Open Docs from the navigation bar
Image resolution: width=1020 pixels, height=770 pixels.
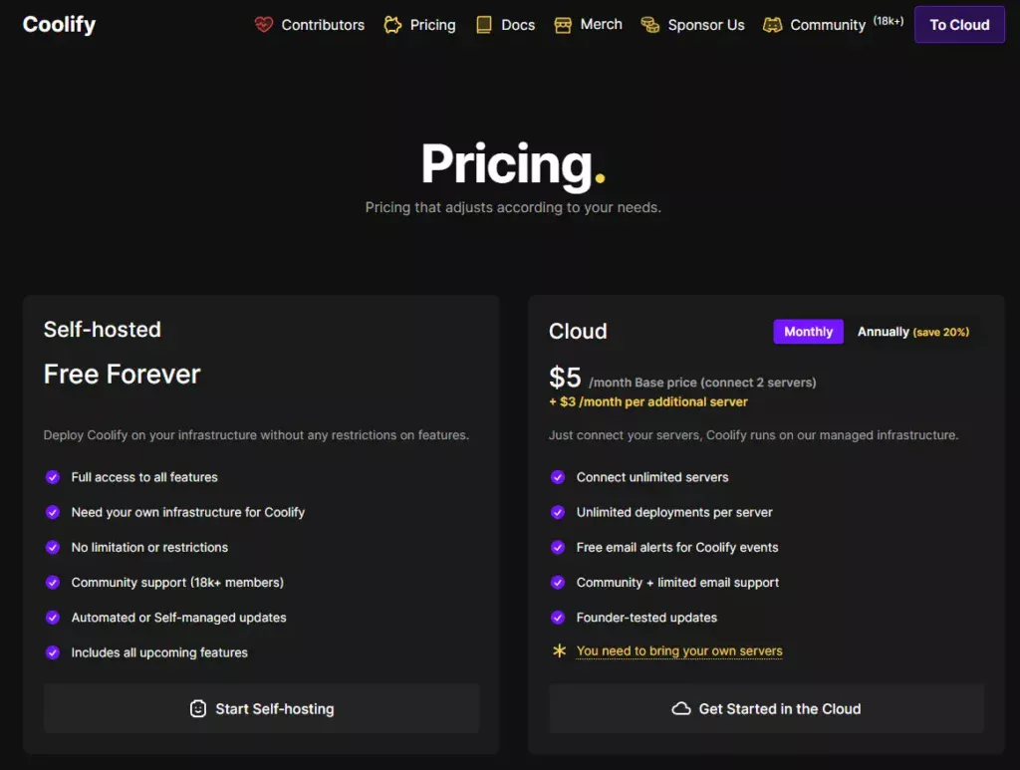[x=516, y=25]
